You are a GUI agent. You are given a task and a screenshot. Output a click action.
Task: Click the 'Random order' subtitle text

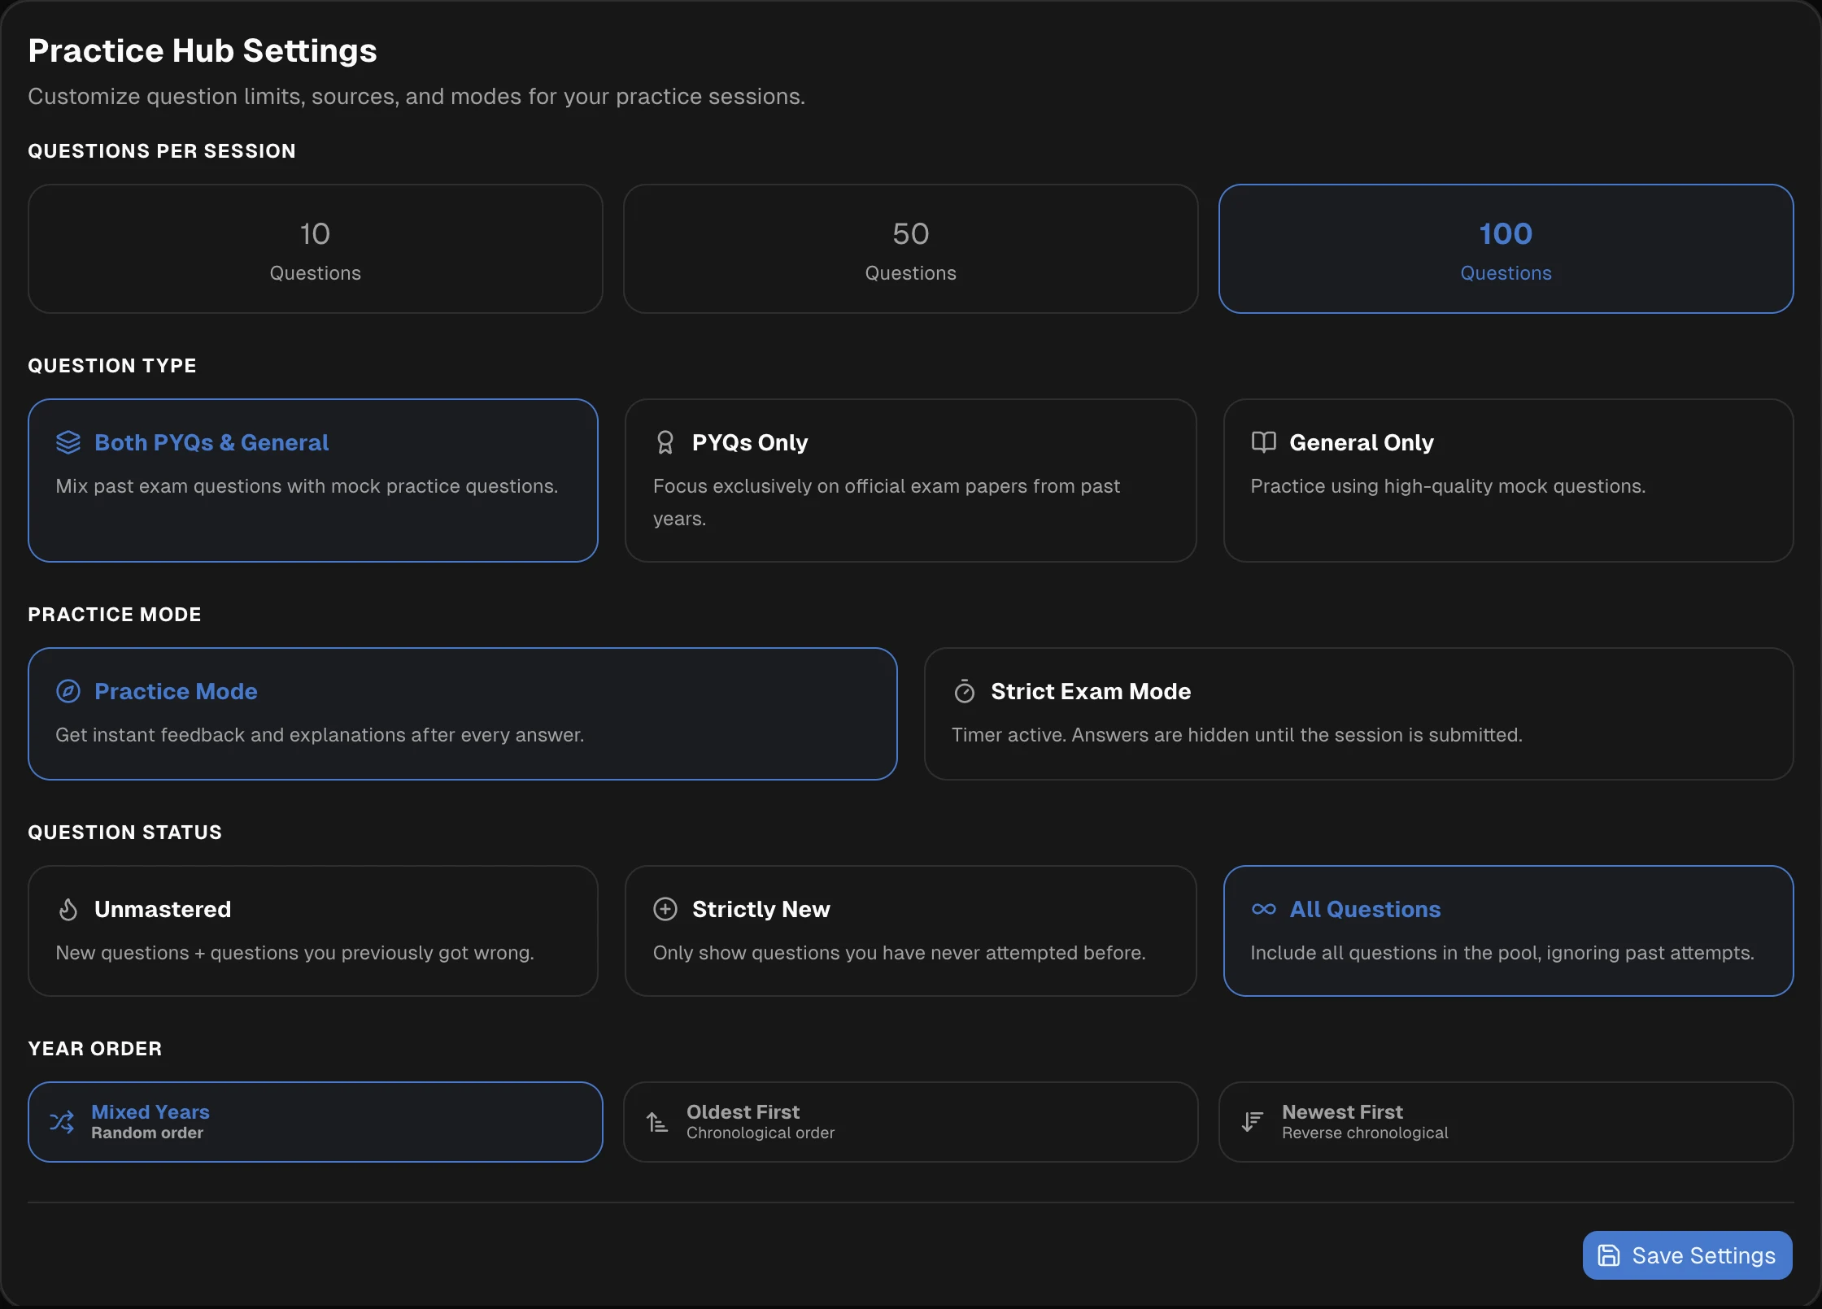[147, 1133]
